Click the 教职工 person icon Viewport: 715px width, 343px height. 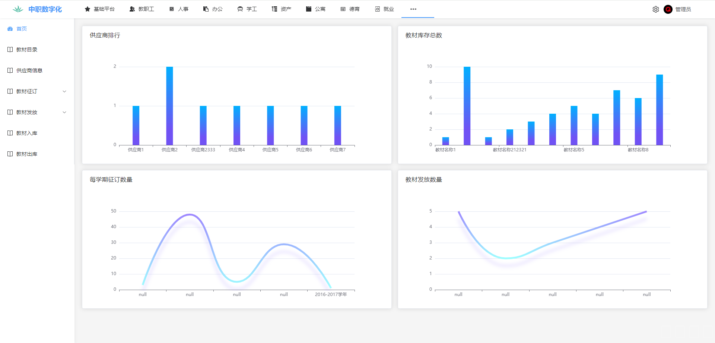[132, 9]
